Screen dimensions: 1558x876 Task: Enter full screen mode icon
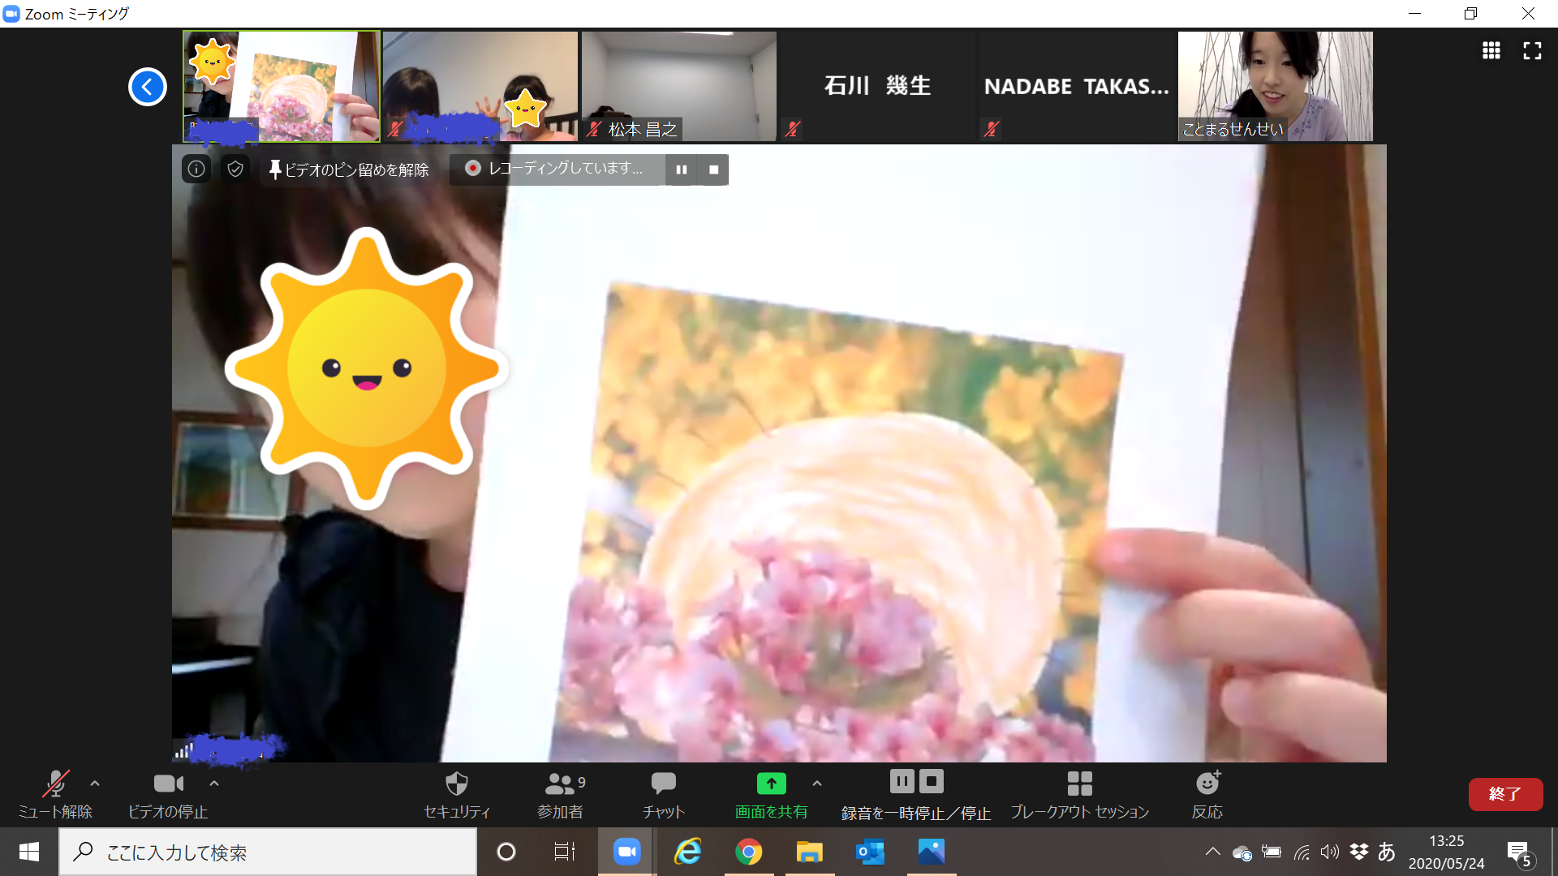(x=1532, y=51)
